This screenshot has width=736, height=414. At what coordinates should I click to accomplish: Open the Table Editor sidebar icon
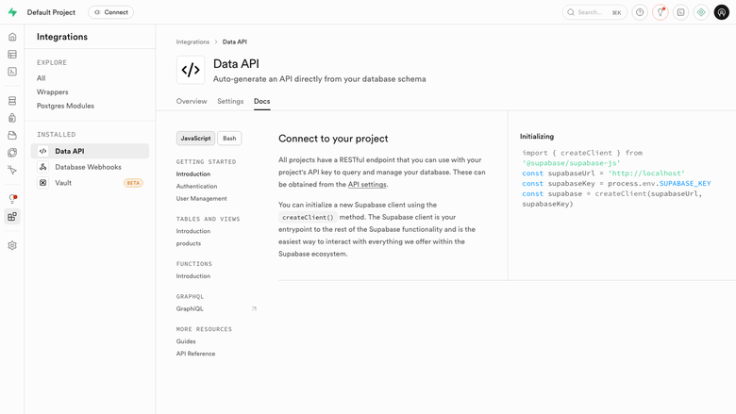tap(12, 55)
